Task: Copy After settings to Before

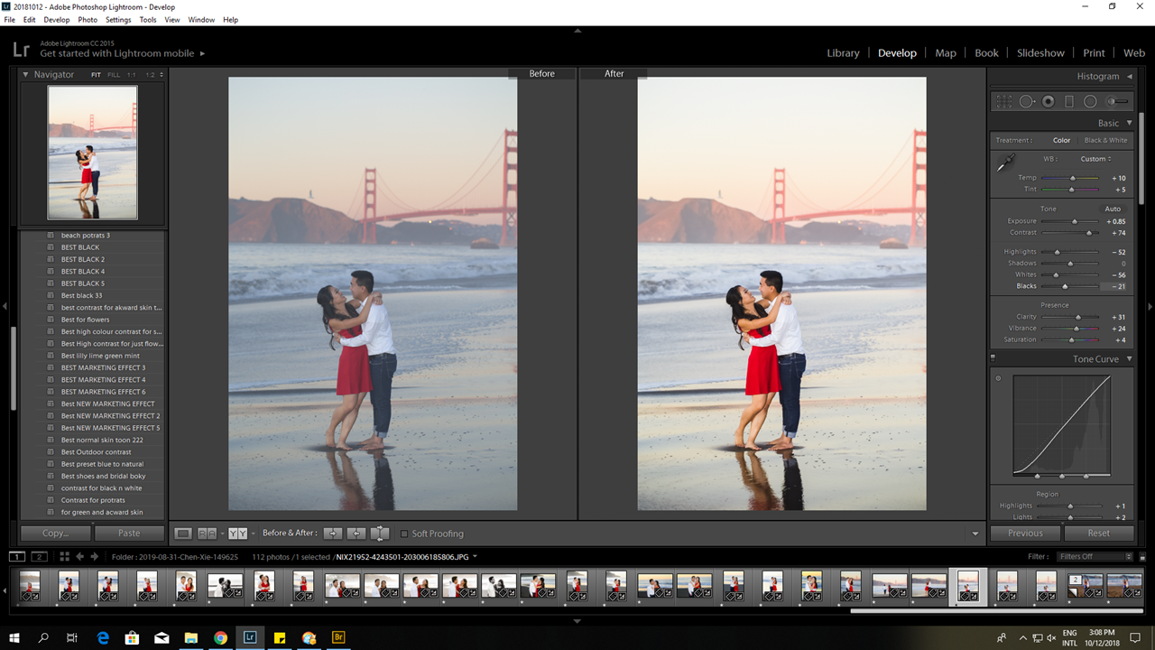Action: (356, 534)
